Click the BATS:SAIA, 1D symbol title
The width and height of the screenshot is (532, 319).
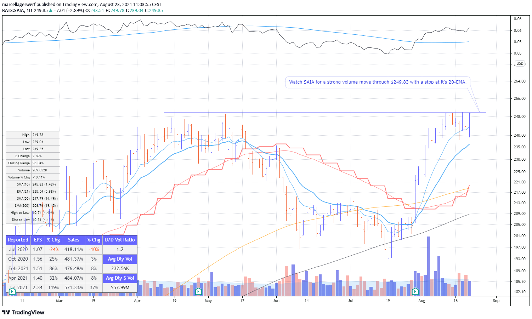(17, 11)
